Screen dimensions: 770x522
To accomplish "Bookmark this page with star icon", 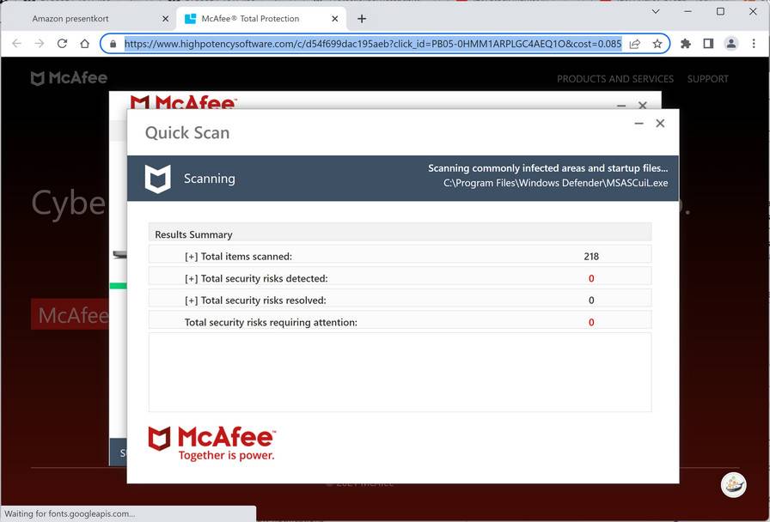I will (657, 44).
